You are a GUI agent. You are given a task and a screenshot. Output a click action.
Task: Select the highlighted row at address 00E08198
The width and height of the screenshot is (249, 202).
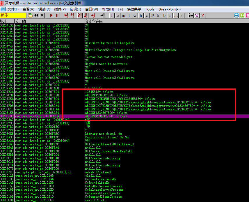(x=124, y=116)
